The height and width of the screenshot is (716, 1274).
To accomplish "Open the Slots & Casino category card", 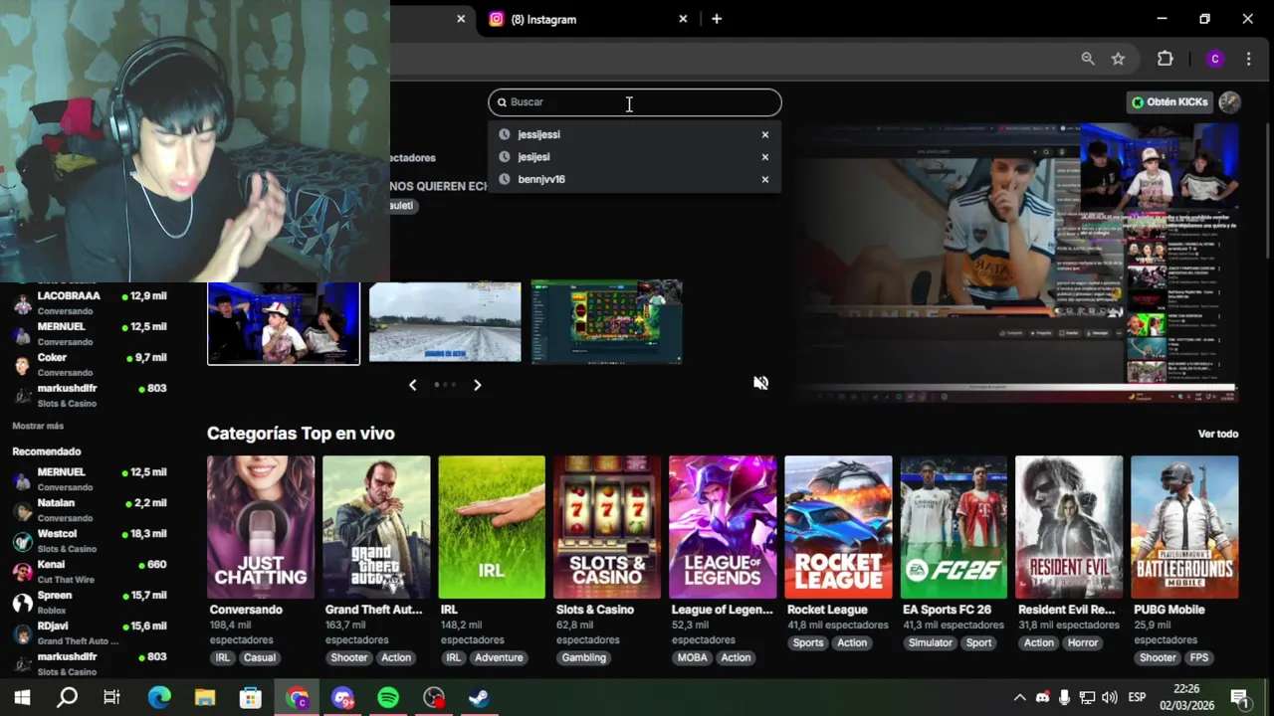I will [607, 527].
